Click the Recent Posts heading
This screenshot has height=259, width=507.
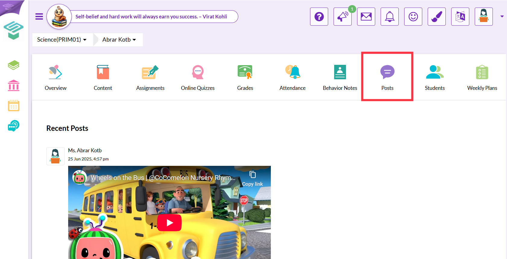[x=67, y=128]
